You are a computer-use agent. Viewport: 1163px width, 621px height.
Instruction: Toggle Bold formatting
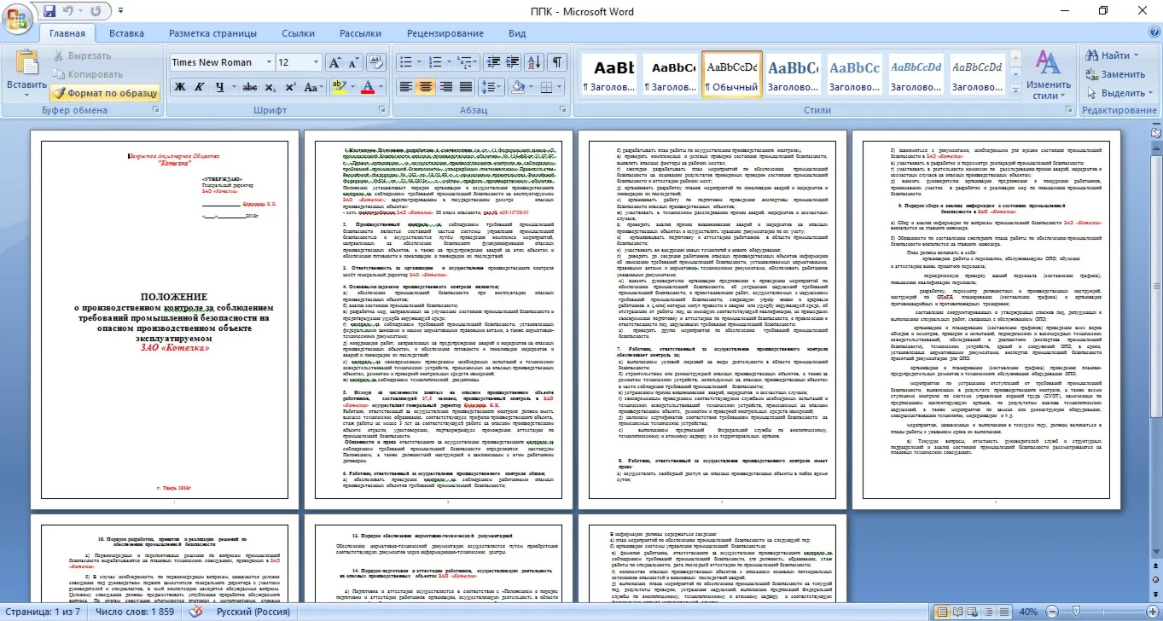point(180,87)
